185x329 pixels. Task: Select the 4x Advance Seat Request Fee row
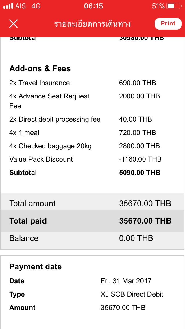(92, 101)
